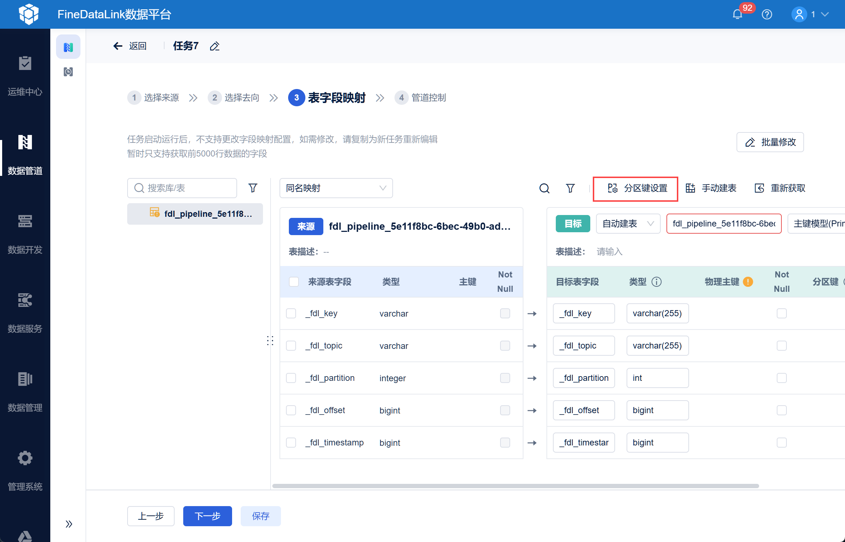Open the 自动建表 dropdown
Screen dimensions: 845x542
click(x=628, y=224)
